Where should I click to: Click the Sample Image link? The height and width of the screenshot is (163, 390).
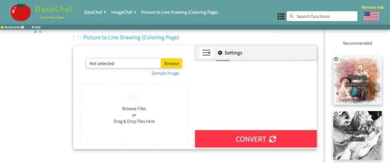(x=165, y=73)
